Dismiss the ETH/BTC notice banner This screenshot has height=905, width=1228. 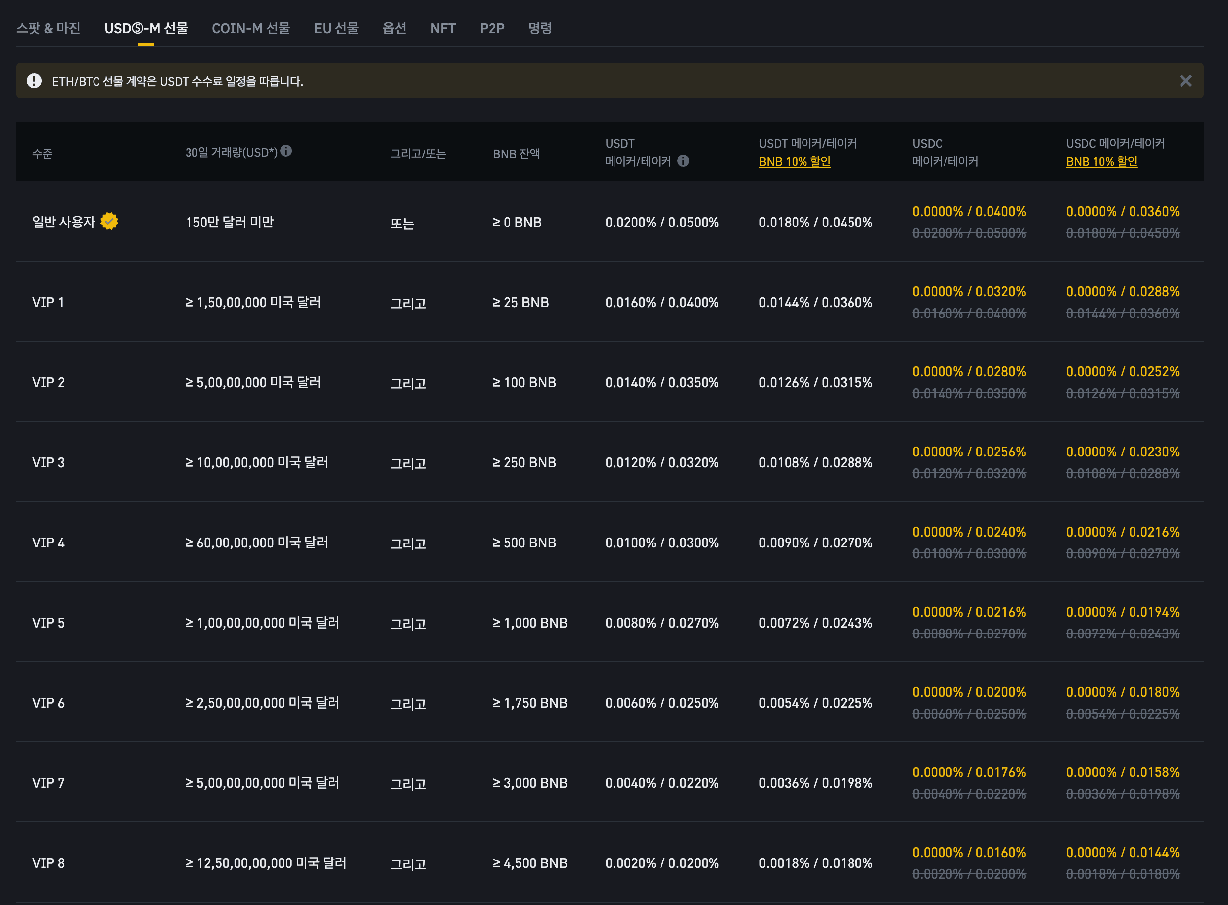(1185, 81)
